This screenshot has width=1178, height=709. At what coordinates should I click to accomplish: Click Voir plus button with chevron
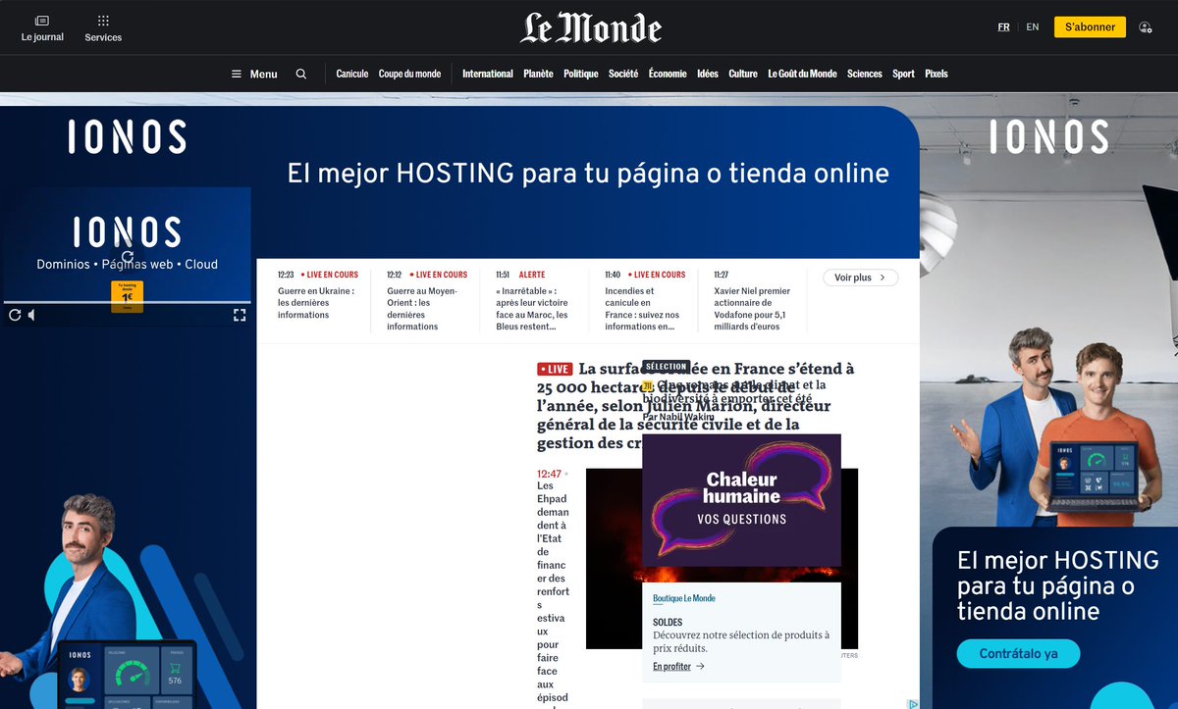860,278
